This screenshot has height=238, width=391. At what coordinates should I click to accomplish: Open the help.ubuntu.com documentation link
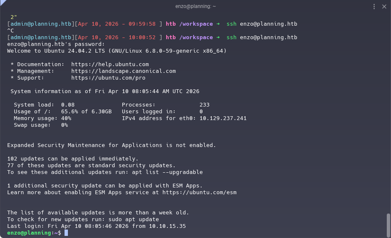pyautogui.click(x=110, y=64)
